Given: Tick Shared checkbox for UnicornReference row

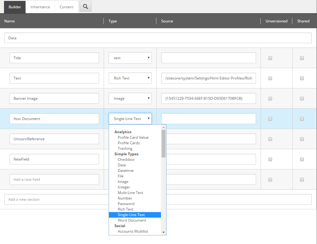Looking at the screenshot, I should (302, 139).
